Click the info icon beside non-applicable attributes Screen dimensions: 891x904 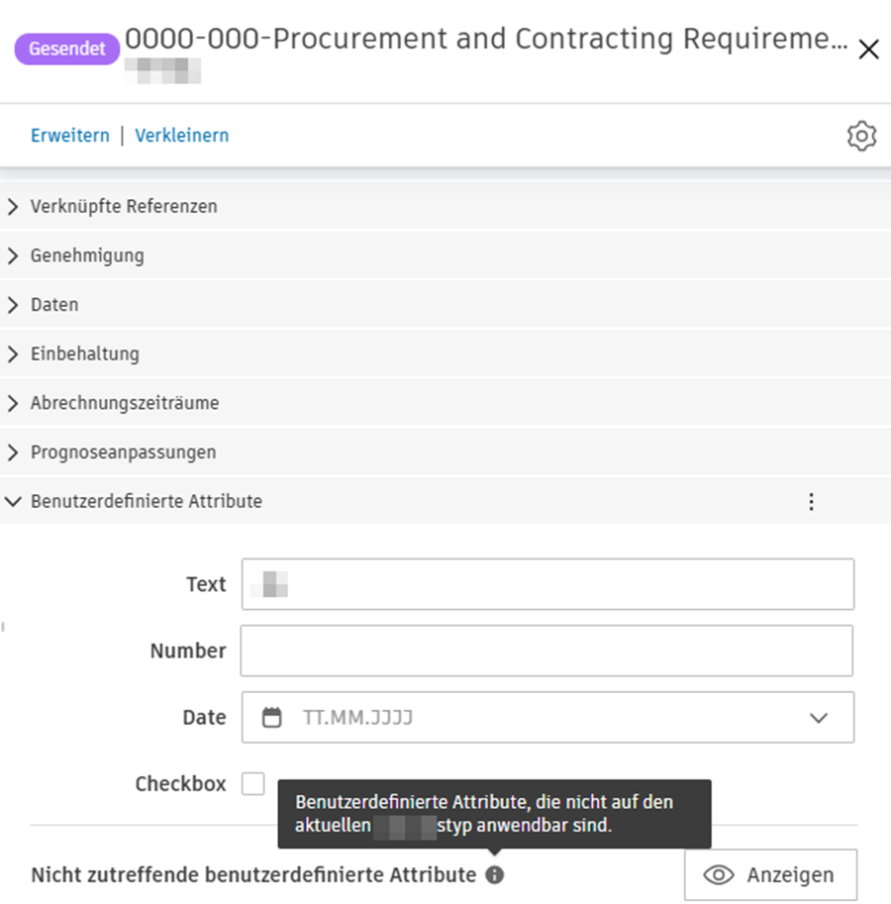(495, 875)
